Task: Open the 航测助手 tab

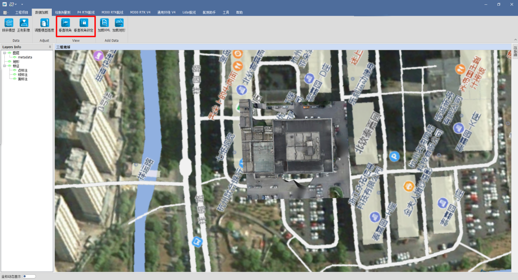Action: pyautogui.click(x=209, y=12)
